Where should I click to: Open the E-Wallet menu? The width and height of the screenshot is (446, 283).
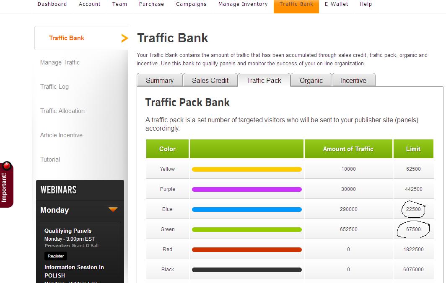coord(337,4)
